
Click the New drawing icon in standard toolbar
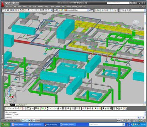(3, 10)
